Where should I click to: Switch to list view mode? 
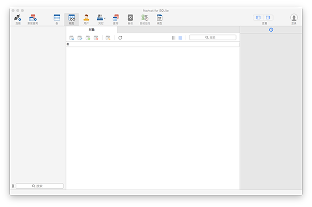(180, 37)
